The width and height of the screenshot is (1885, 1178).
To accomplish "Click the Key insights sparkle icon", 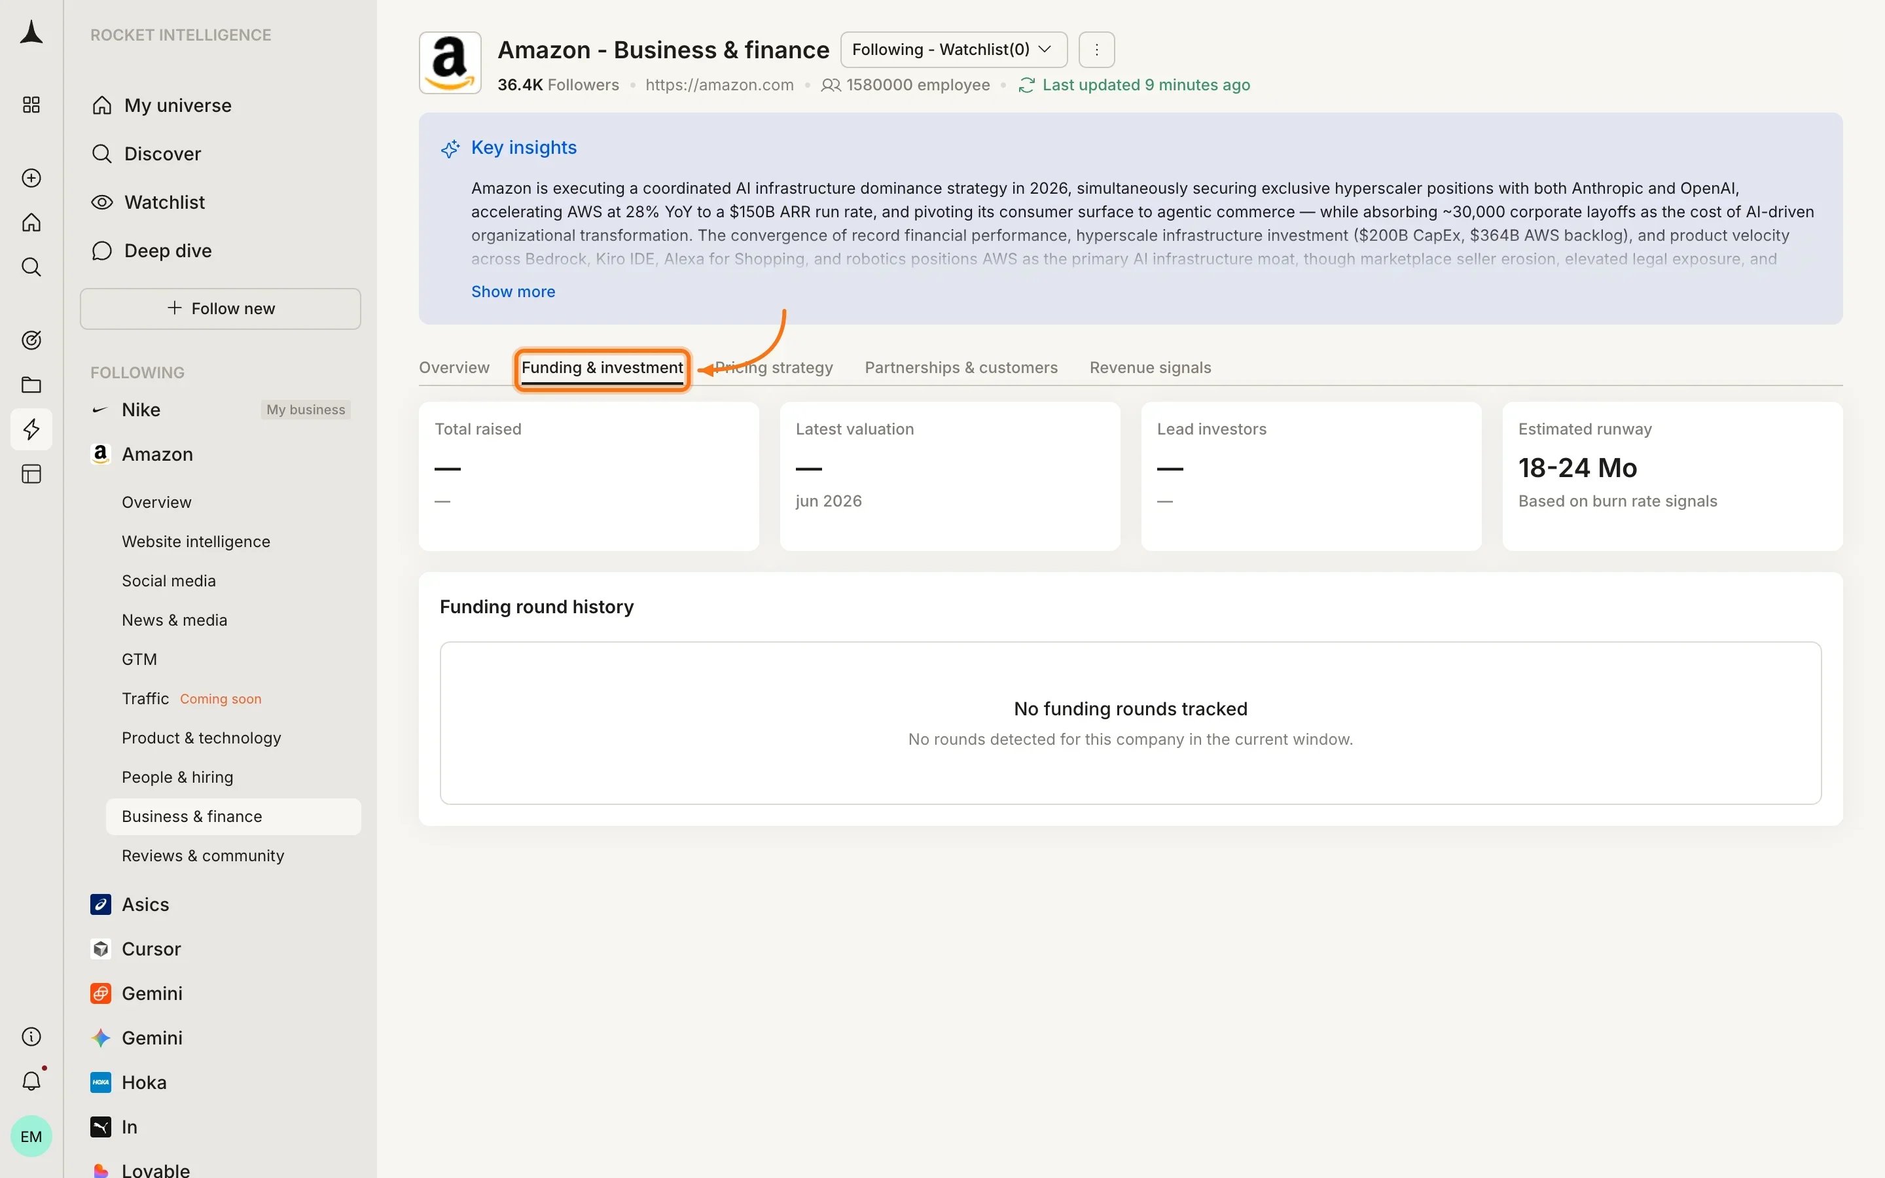I will point(450,148).
